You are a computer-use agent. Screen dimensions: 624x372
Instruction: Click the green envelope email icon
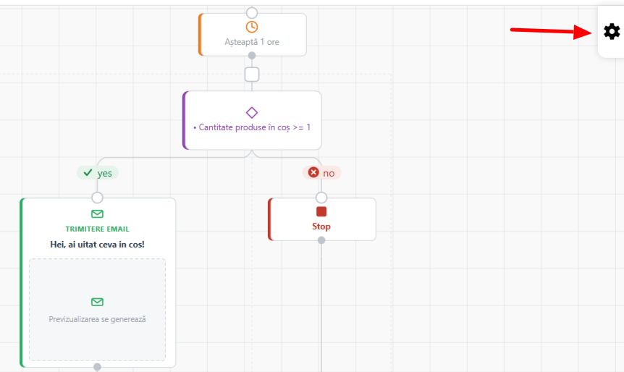(x=97, y=214)
